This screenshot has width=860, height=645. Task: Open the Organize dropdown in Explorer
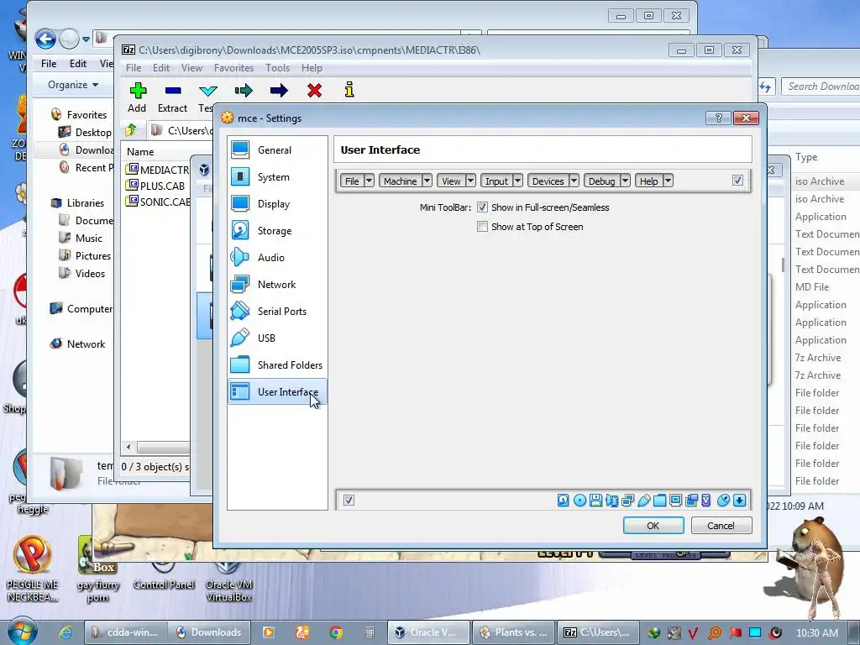click(x=73, y=85)
